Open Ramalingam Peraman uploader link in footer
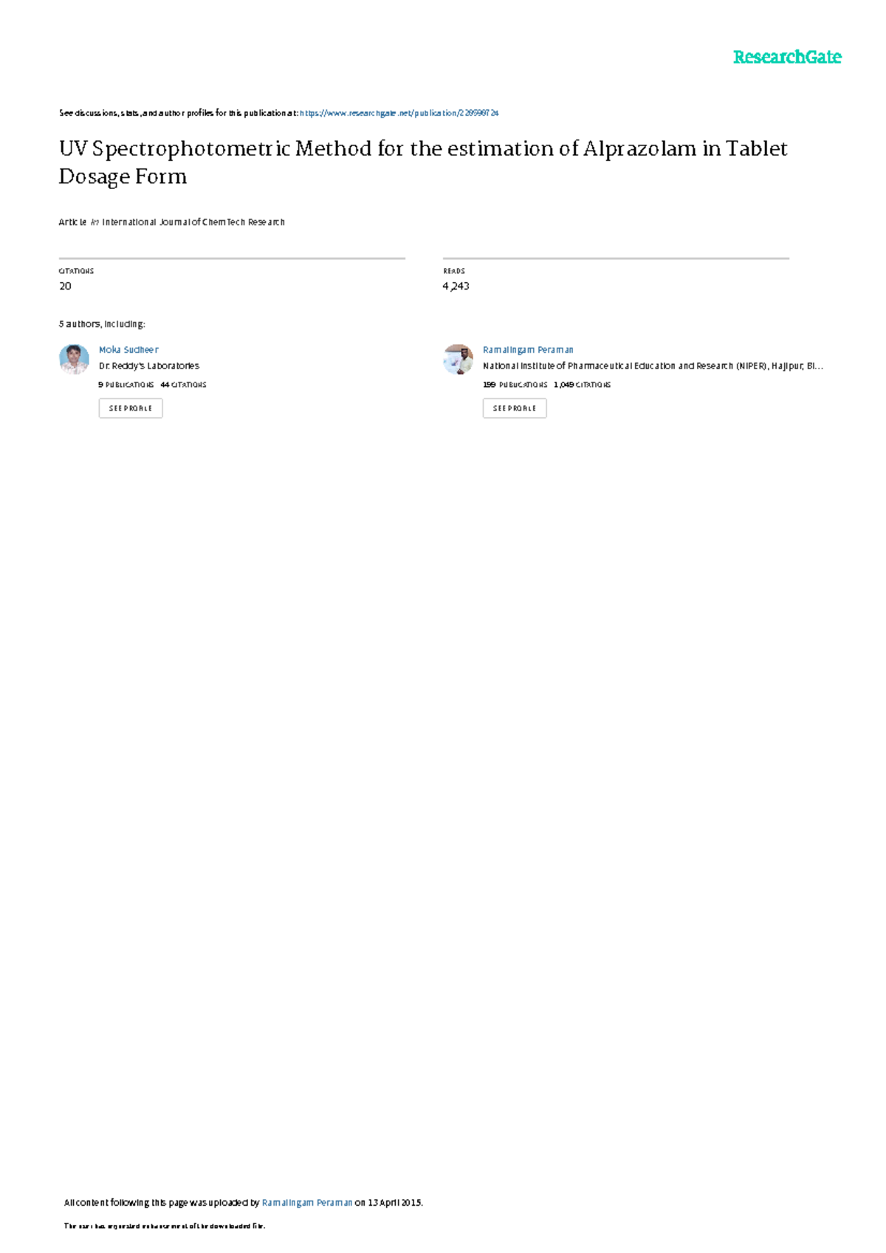The image size is (886, 1253). coord(307,1203)
